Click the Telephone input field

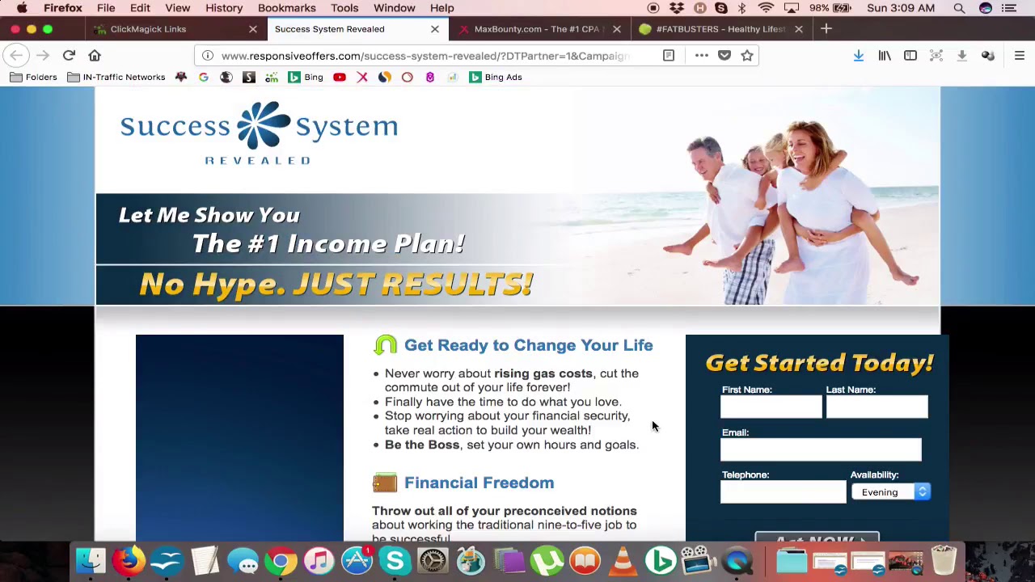coord(784,491)
